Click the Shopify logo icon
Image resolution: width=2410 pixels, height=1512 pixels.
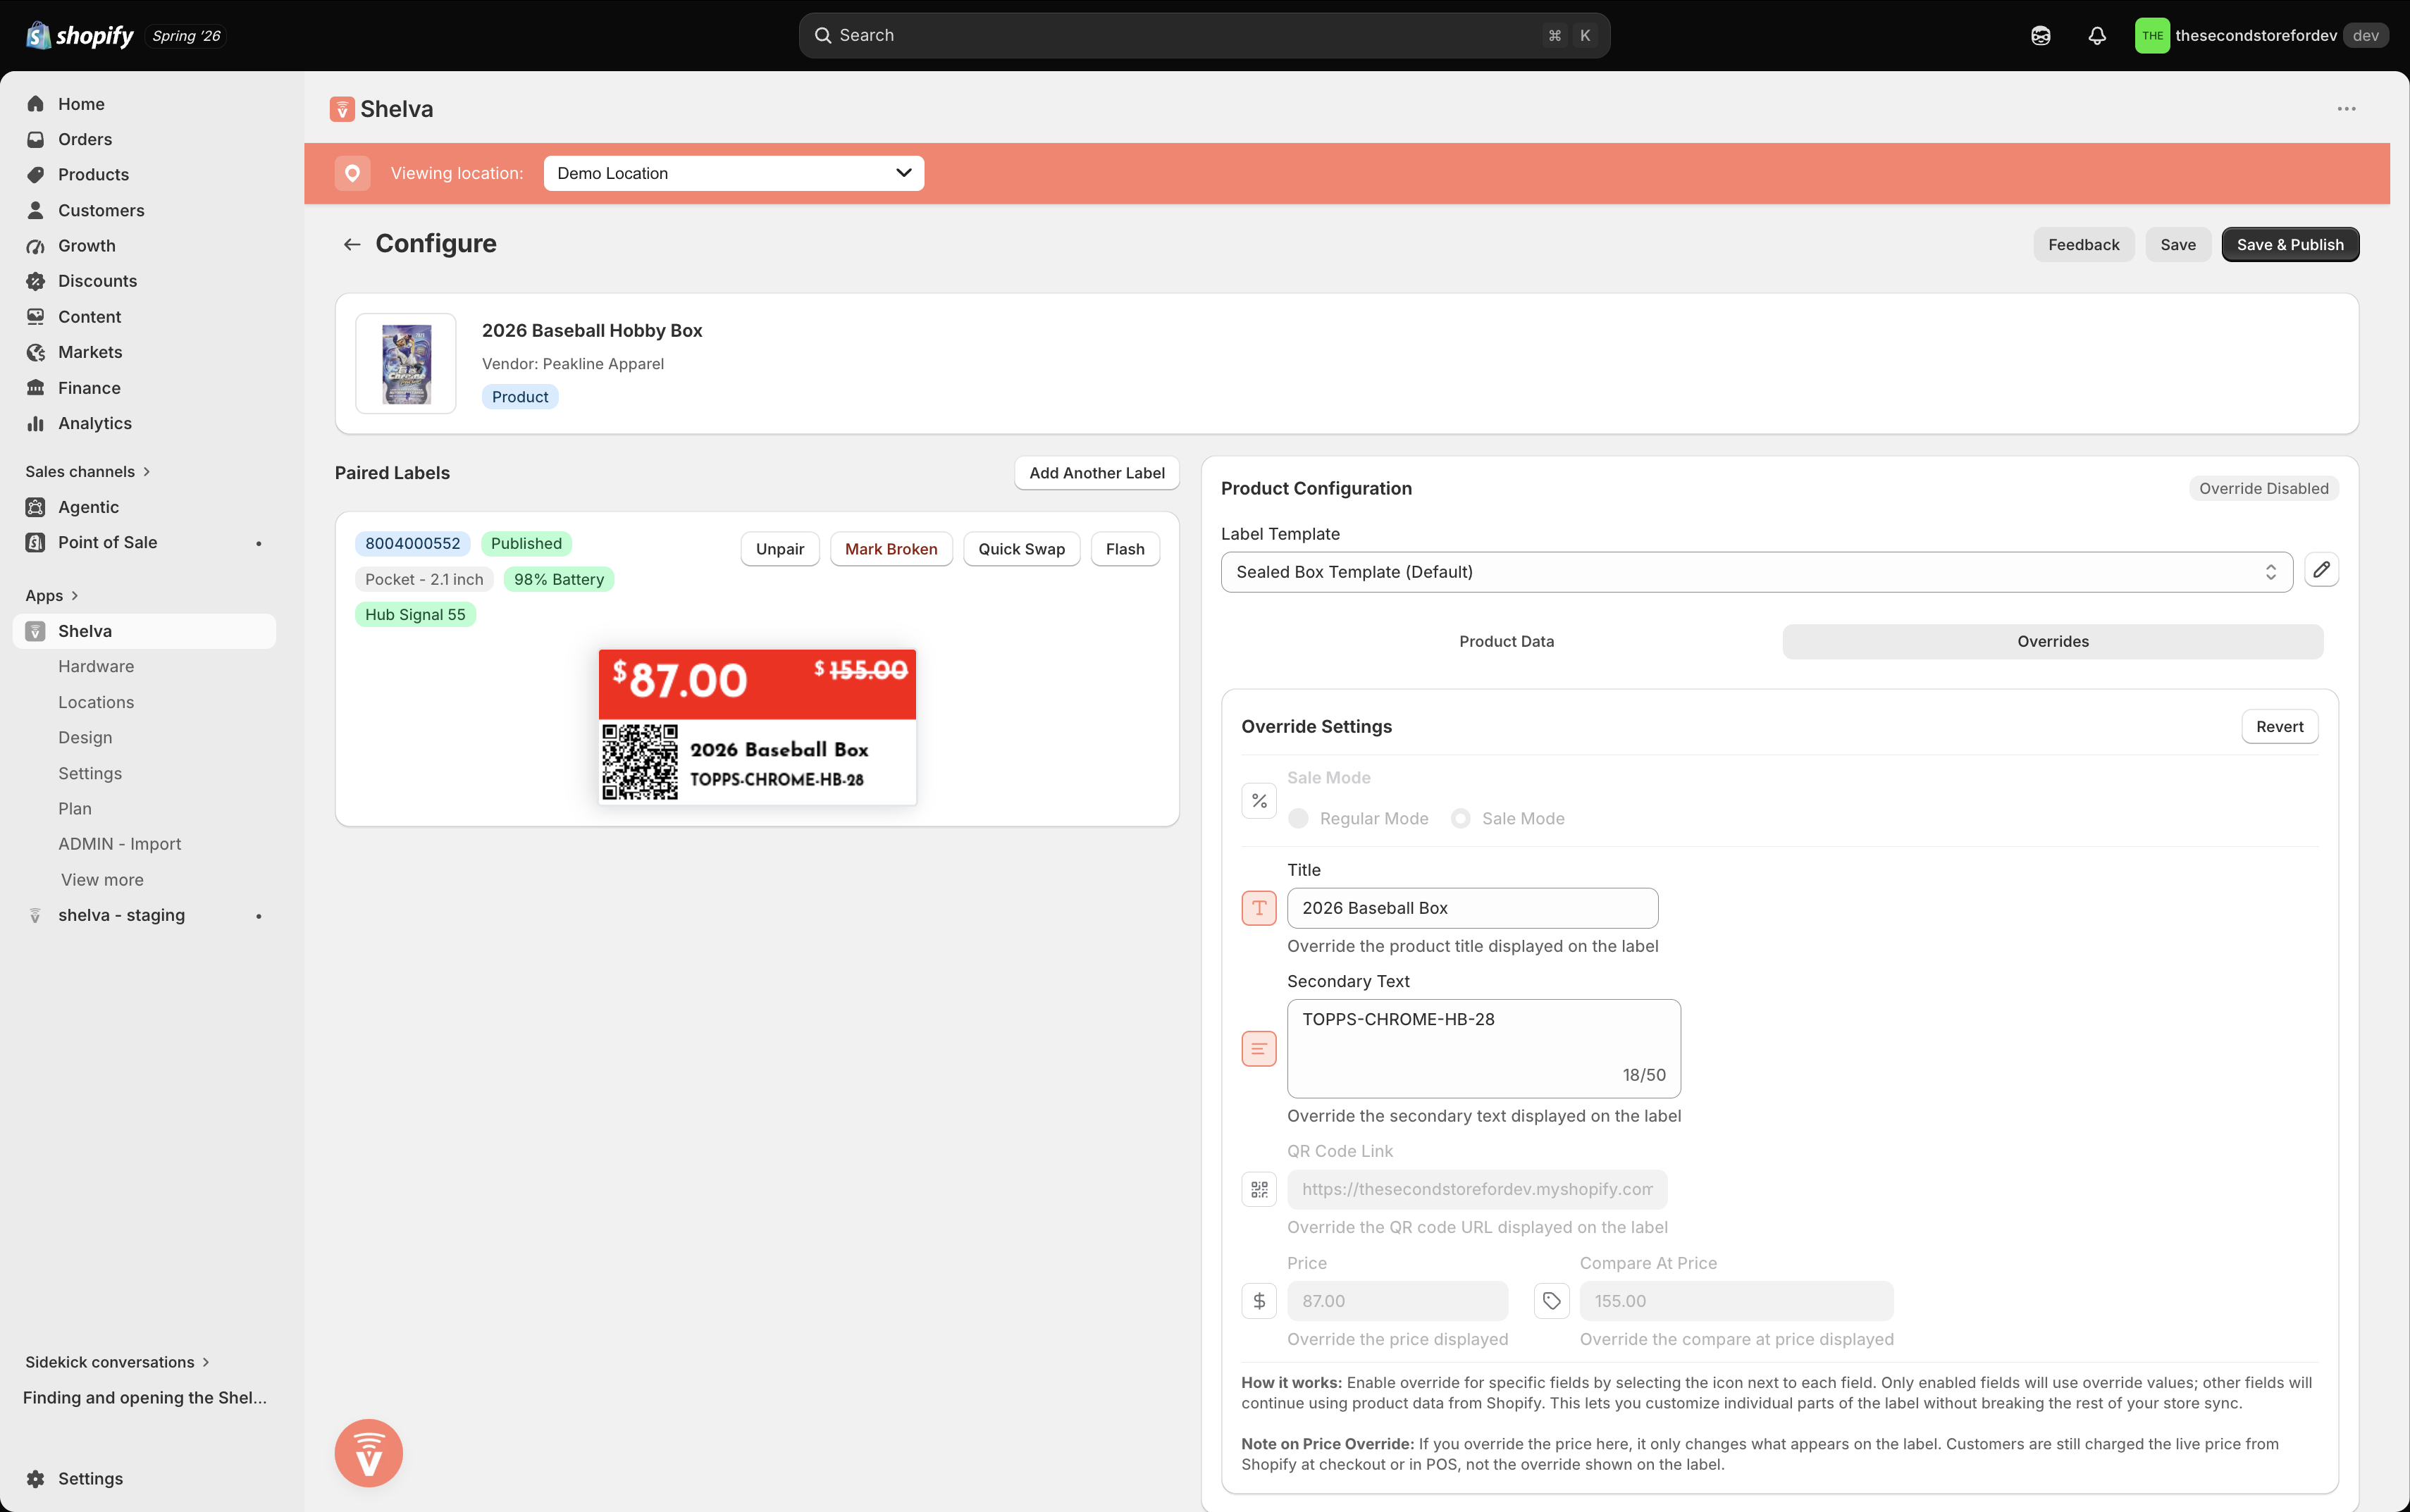point(38,35)
